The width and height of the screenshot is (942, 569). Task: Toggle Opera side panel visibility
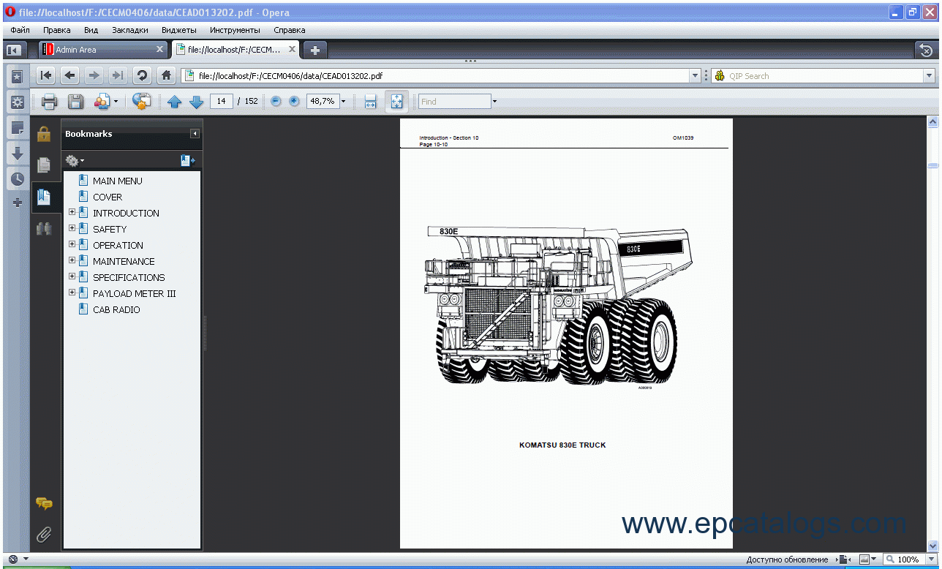pyautogui.click(x=13, y=50)
